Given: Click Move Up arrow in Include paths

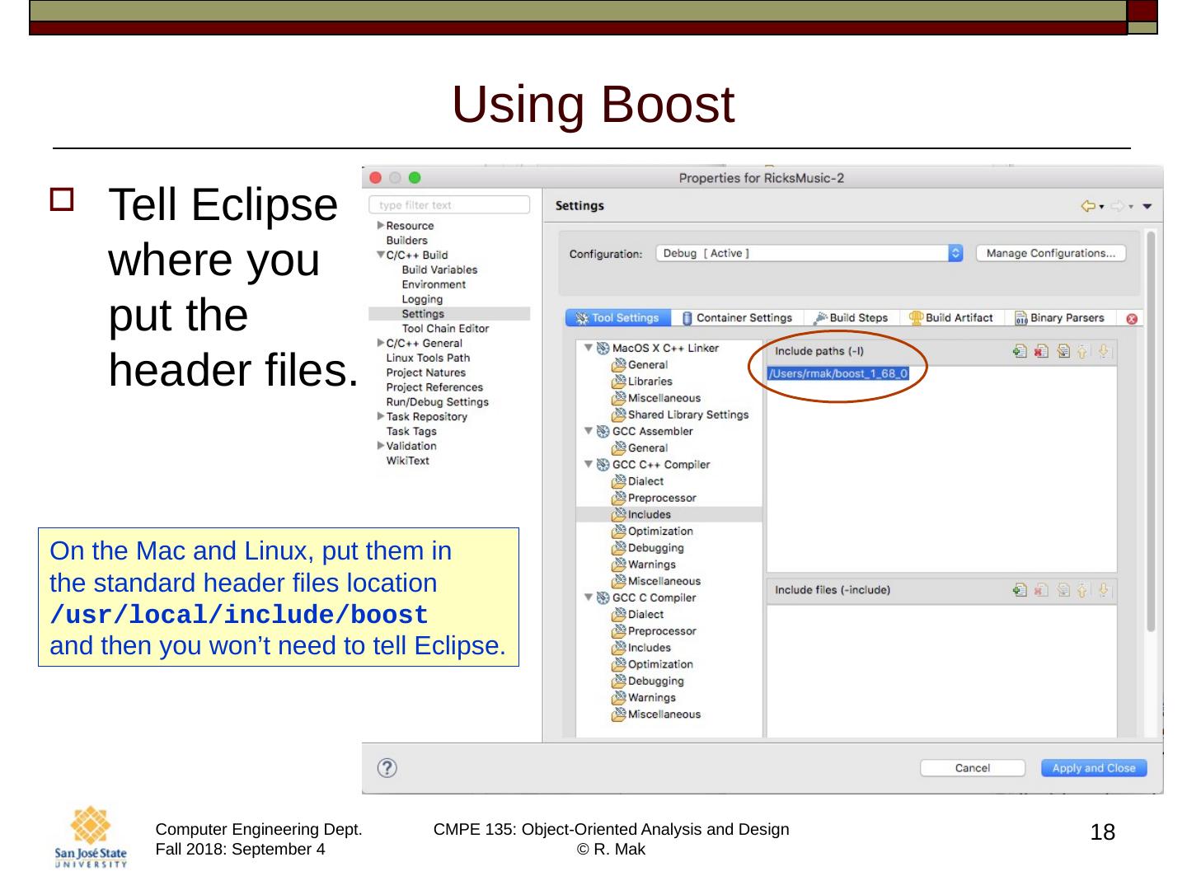Looking at the screenshot, I should click(1082, 352).
